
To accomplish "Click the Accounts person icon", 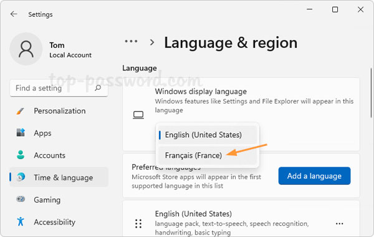I will [x=21, y=155].
